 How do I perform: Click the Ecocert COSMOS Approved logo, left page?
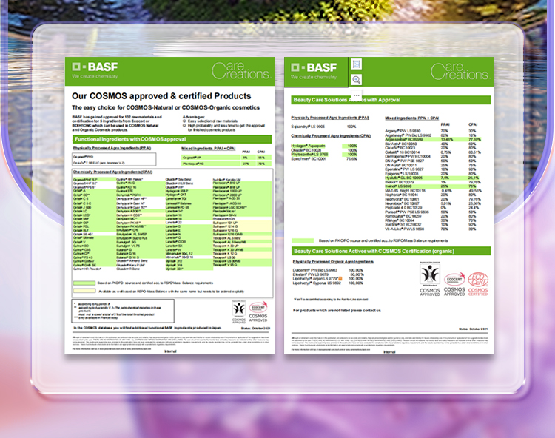pyautogui.click(x=258, y=311)
